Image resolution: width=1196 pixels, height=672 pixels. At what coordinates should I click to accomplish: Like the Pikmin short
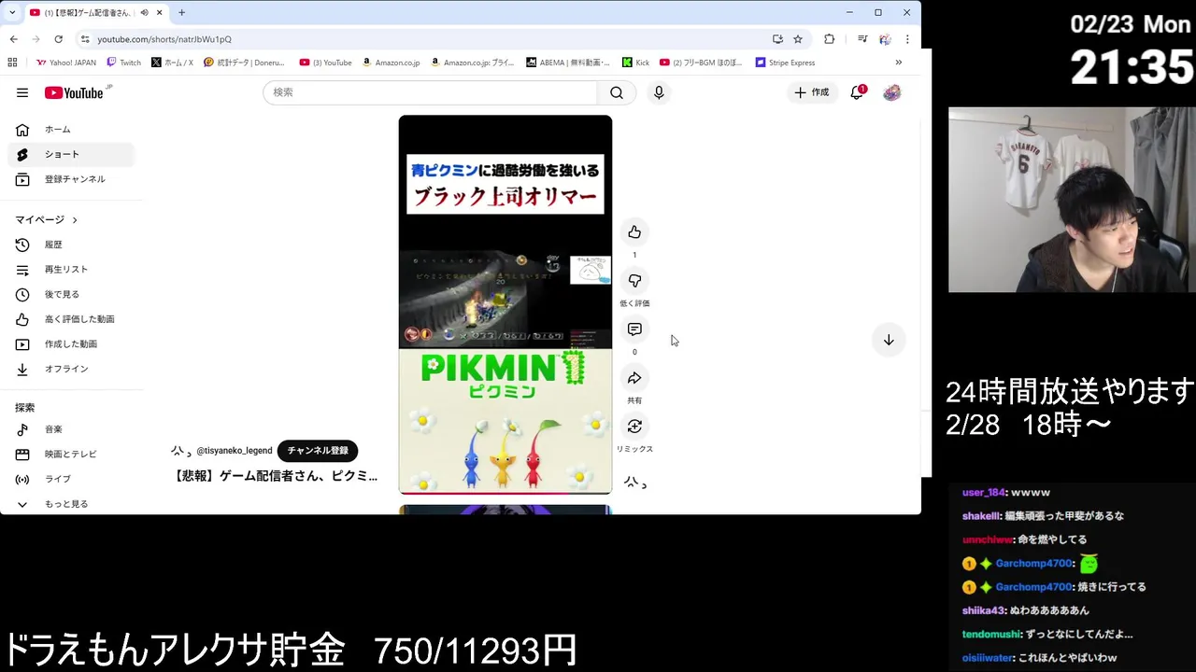point(634,232)
